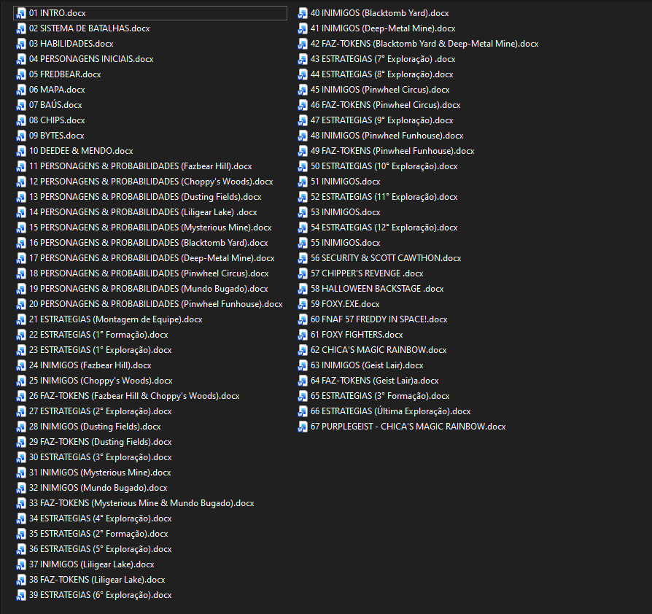
Task: Select 17 PERSONAGENS & PROBABILIDADES (Deep-Metal Mine)
Action: point(152,258)
